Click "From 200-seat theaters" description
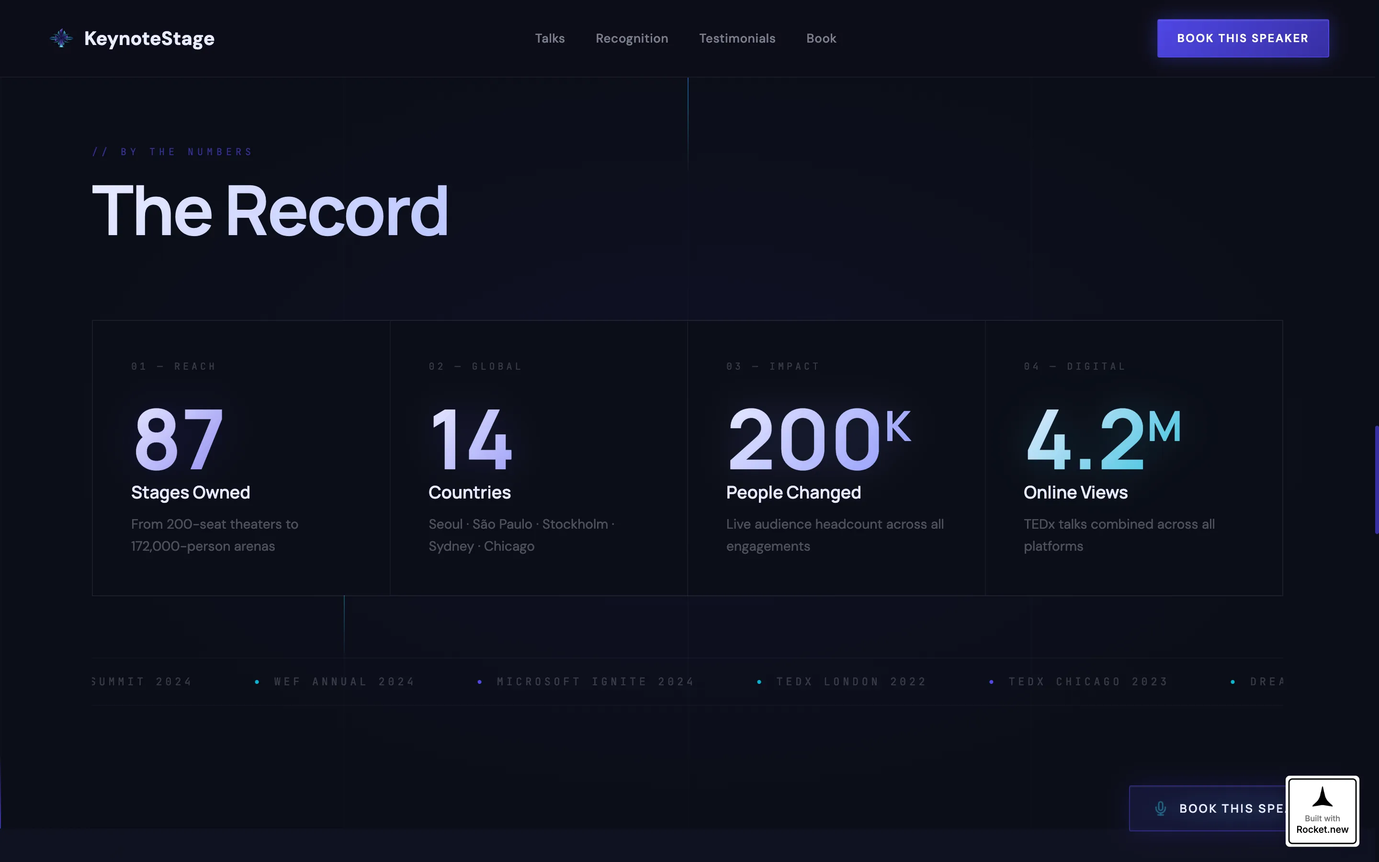 click(215, 535)
